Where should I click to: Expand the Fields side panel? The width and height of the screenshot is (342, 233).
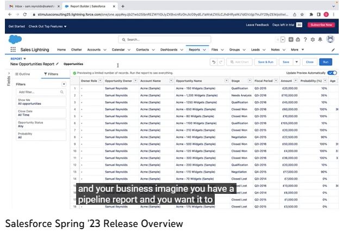pyautogui.click(x=9, y=73)
